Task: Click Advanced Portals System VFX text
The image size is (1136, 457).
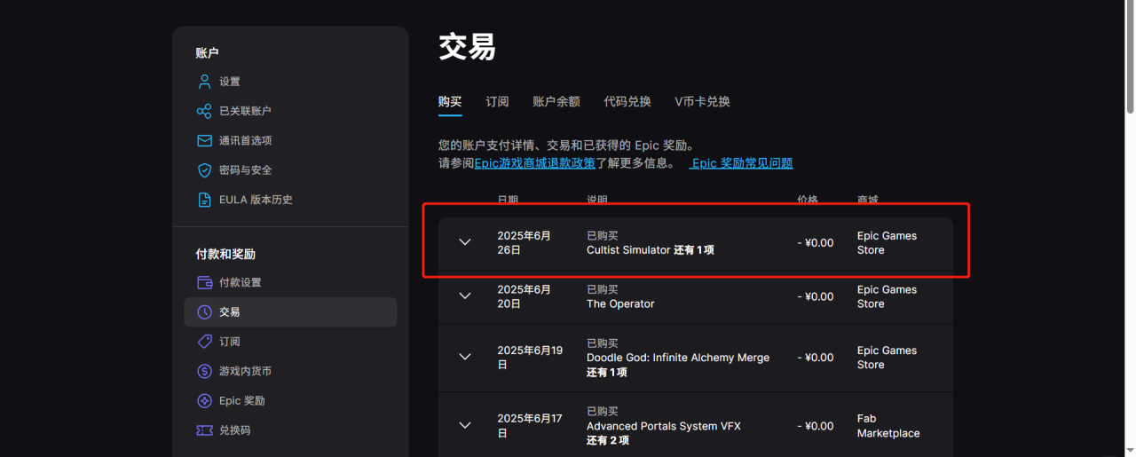Action: (664, 426)
